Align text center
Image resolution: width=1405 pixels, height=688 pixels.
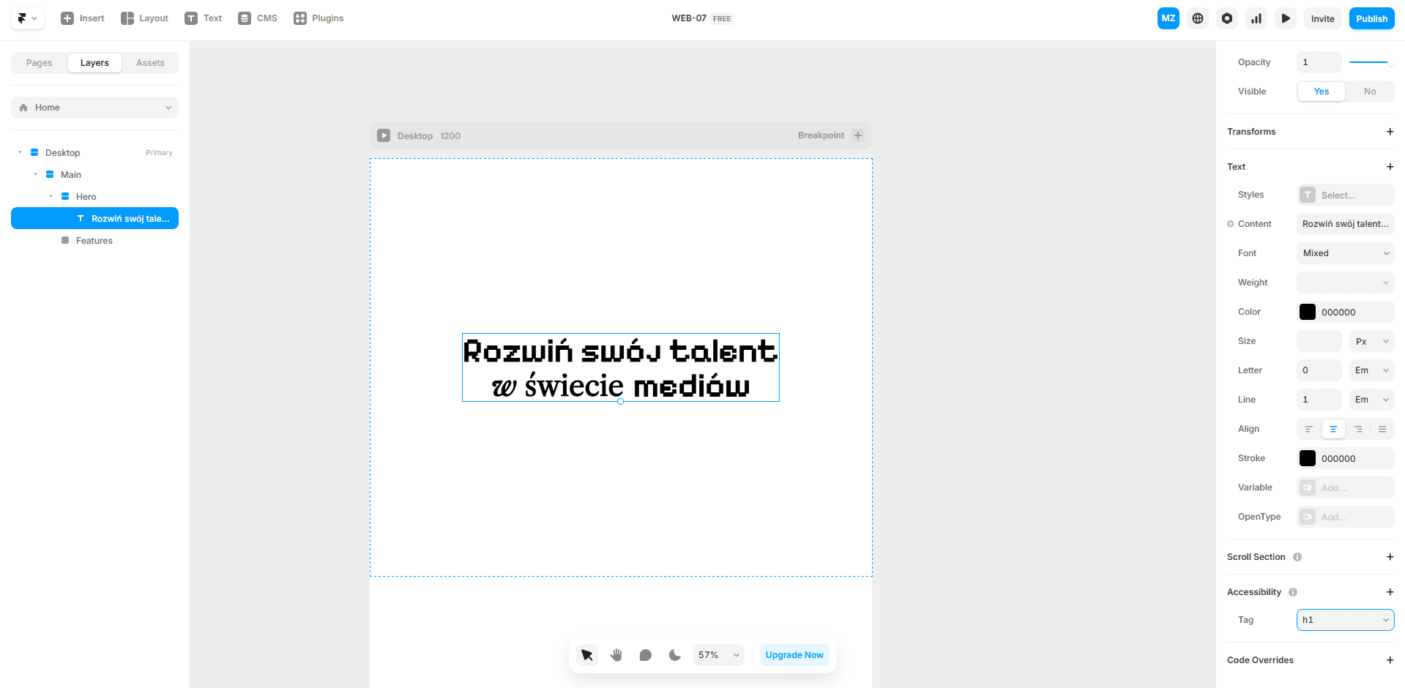[x=1333, y=429]
